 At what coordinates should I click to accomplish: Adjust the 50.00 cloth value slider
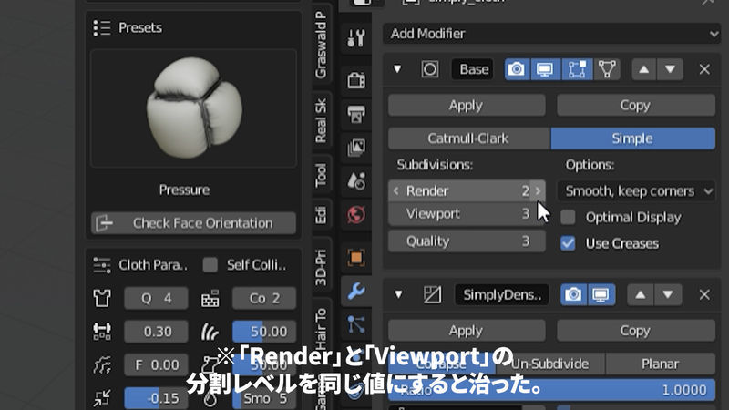(264, 332)
